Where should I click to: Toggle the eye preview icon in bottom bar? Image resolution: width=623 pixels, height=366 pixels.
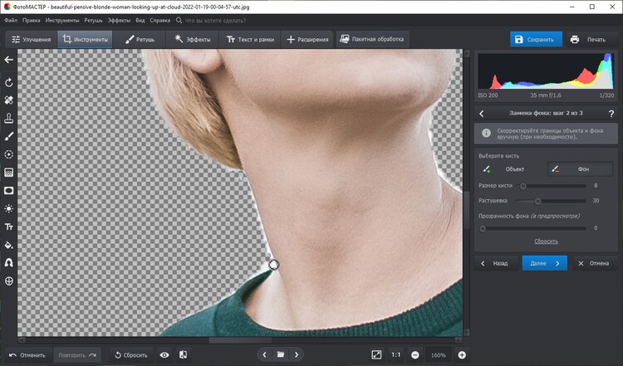point(164,354)
